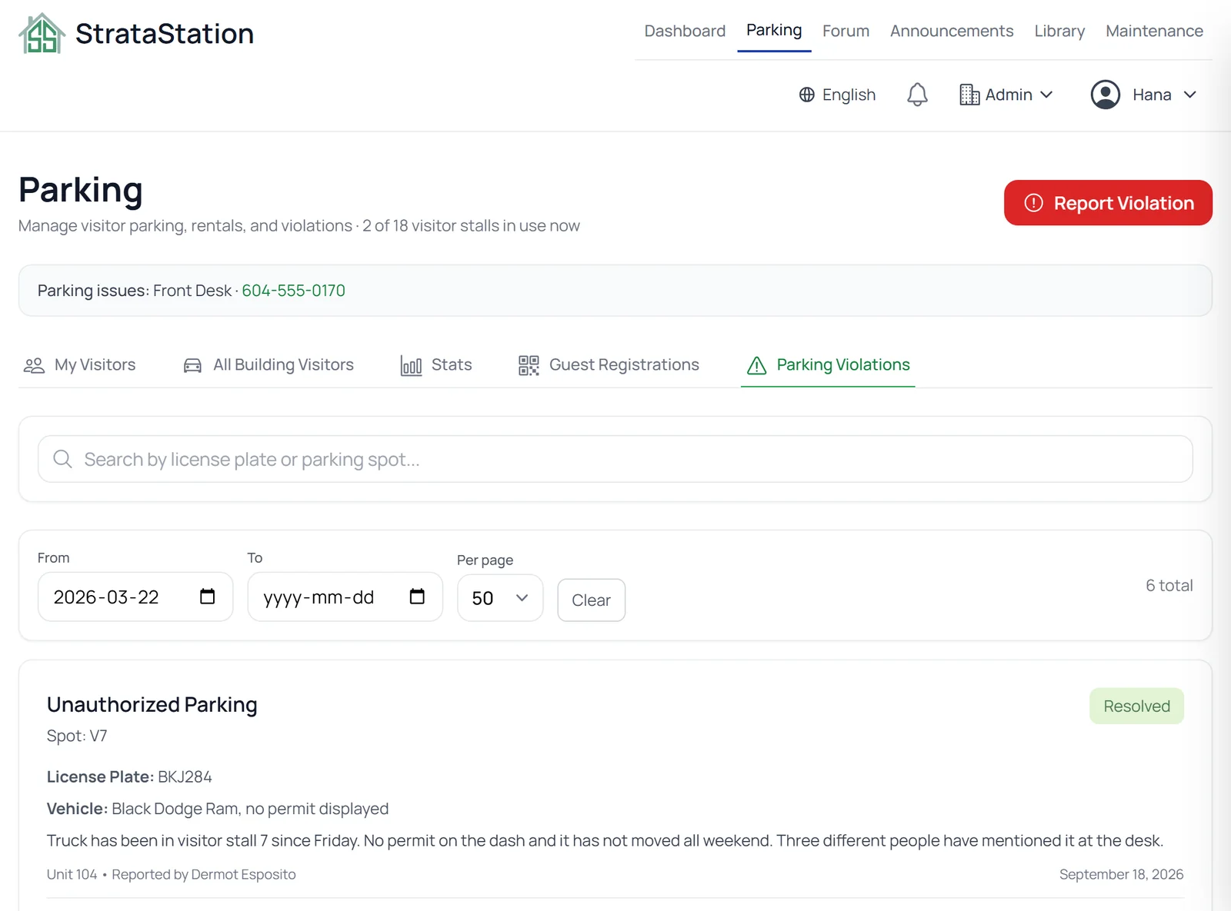Open the From date calendar picker icon
This screenshot has height=911, width=1231.
[207, 597]
